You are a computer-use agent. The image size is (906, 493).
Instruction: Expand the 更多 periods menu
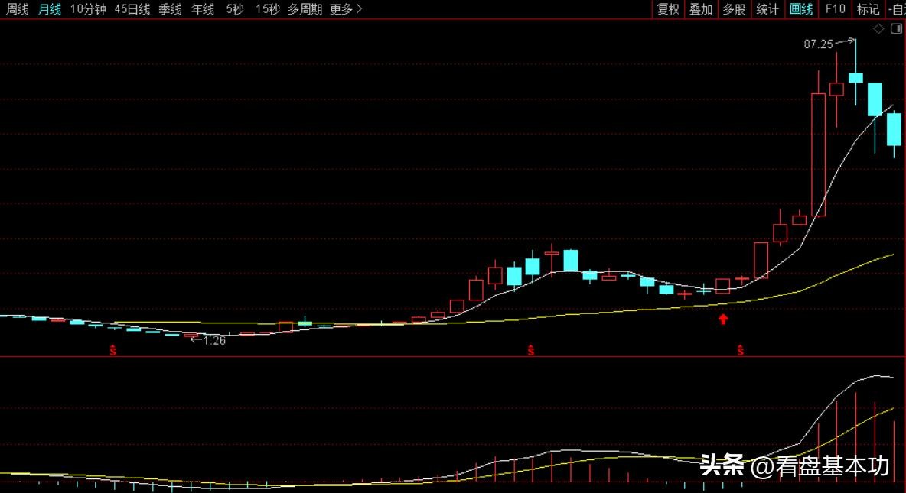coord(346,9)
